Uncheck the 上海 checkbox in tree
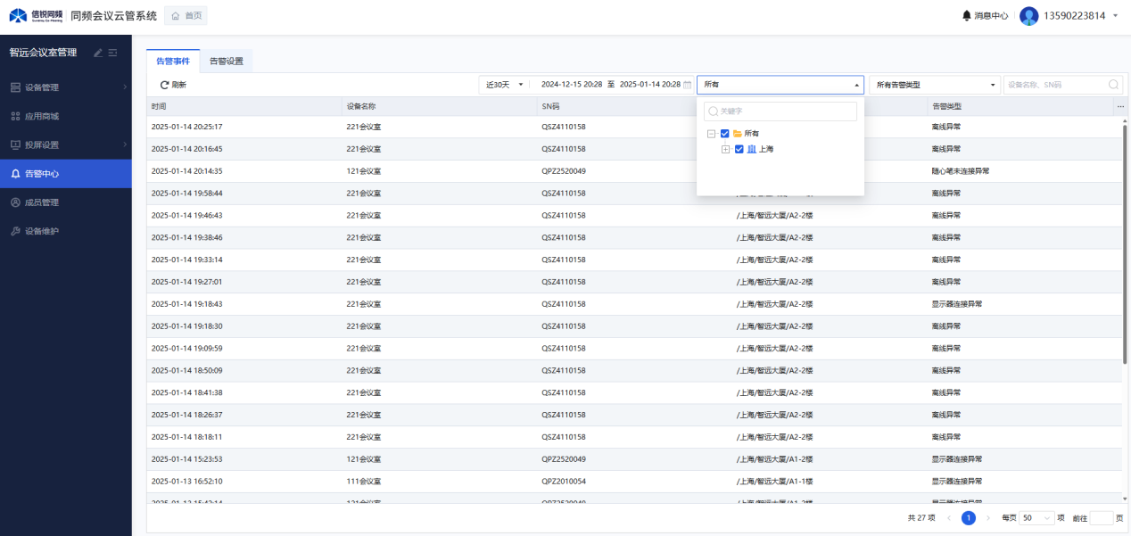The image size is (1131, 536). (739, 149)
